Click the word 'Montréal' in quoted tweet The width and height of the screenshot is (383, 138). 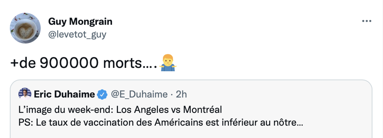tap(202, 110)
